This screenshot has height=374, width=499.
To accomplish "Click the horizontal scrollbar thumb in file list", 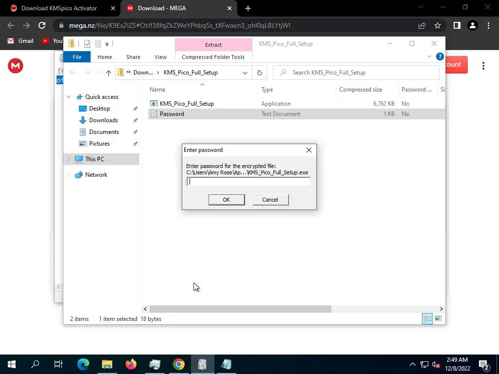I will point(240,309).
